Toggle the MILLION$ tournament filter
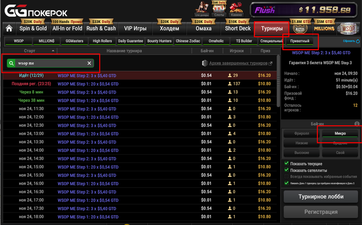Image resolution: width=362 pixels, height=225 pixels. click(x=47, y=41)
